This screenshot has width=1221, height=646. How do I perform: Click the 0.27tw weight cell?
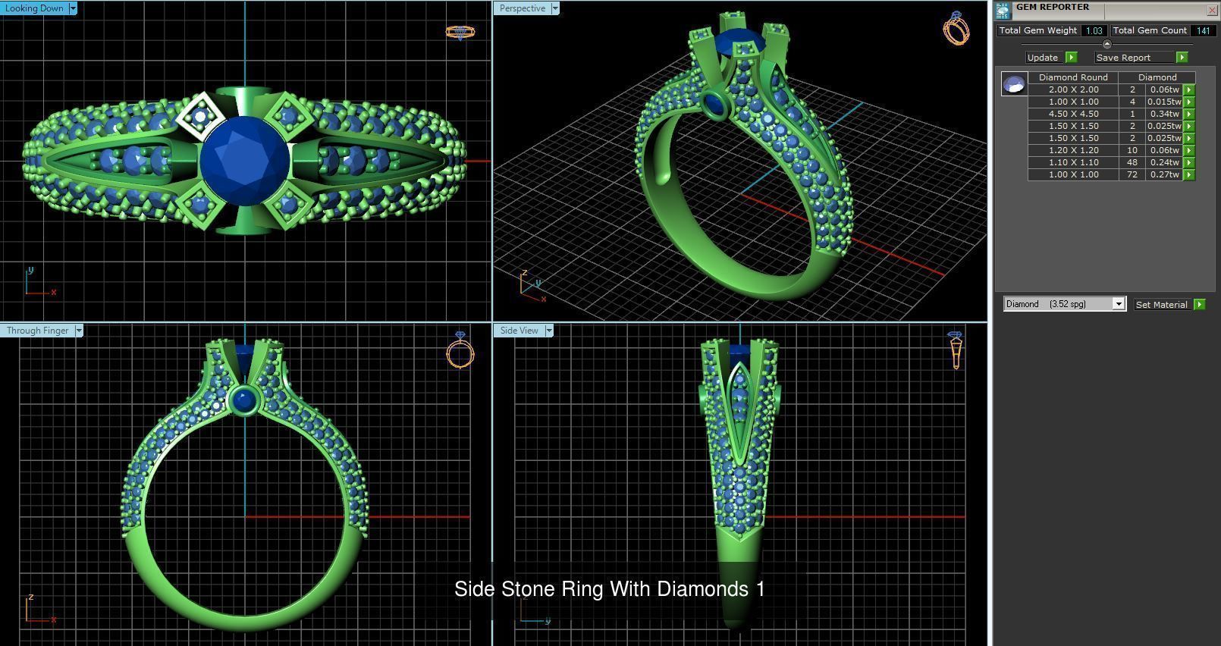pyautogui.click(x=1164, y=174)
